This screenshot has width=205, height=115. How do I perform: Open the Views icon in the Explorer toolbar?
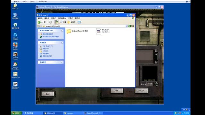[x=79, y=22]
